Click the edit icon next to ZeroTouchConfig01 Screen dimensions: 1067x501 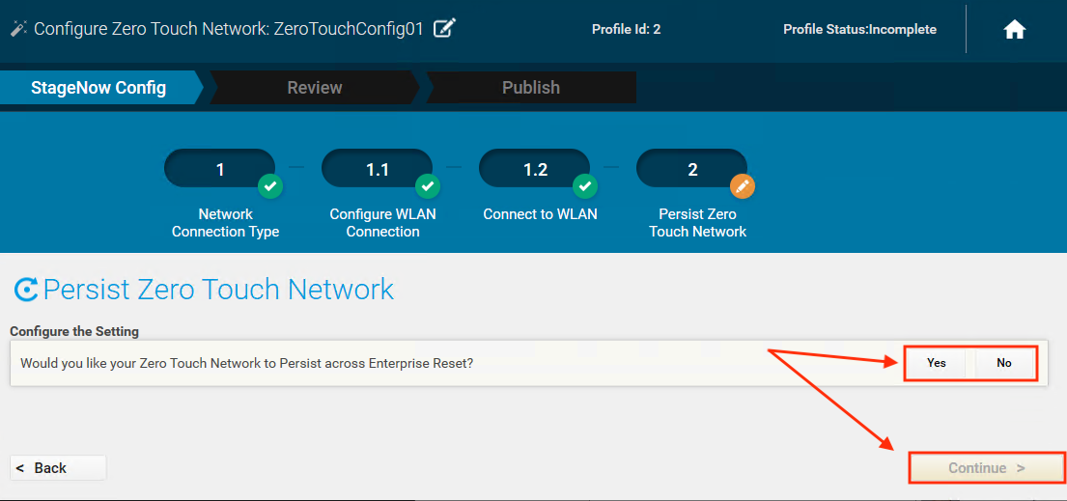[444, 28]
